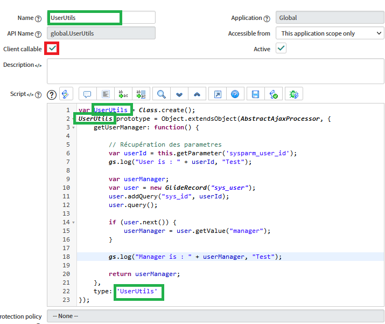Viewport: 385px width, 324px height.
Task: Click the "sys_user" GlideRecord string on line 10
Action: point(229,188)
